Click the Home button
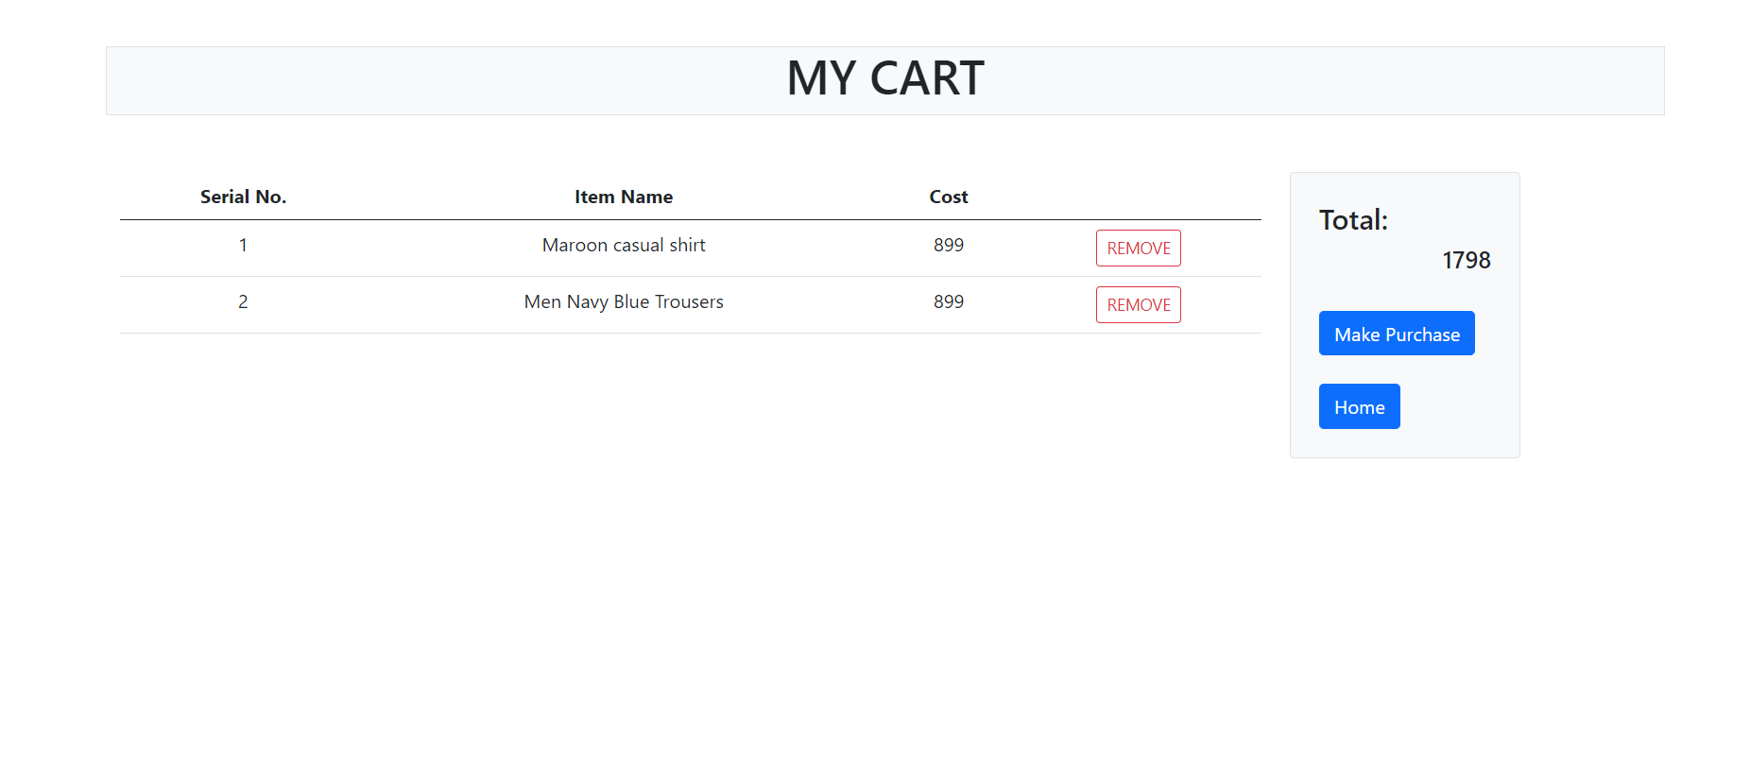Image resolution: width=1750 pixels, height=773 pixels. click(1359, 406)
